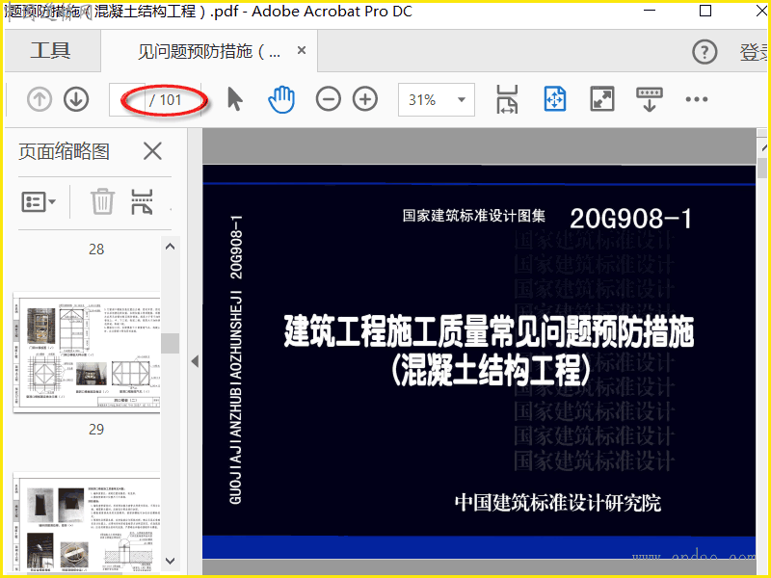Click the document vertical scrollbar handle

click(762, 167)
